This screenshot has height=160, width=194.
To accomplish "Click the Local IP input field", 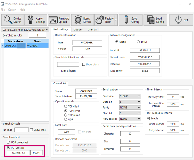I will pyautogui.click(x=145, y=50).
